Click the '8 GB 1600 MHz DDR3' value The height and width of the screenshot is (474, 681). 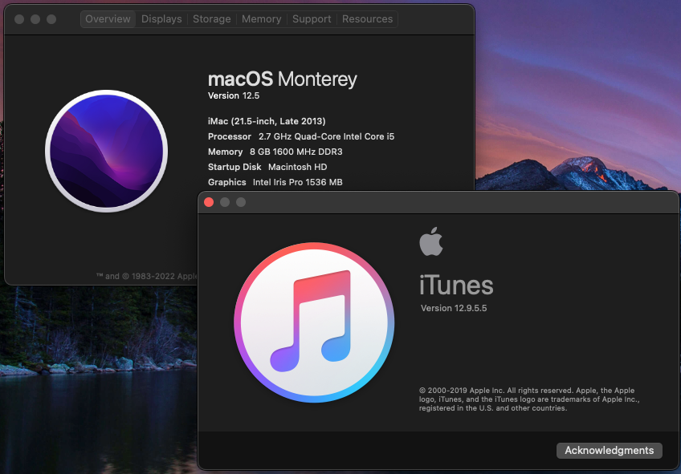point(296,152)
